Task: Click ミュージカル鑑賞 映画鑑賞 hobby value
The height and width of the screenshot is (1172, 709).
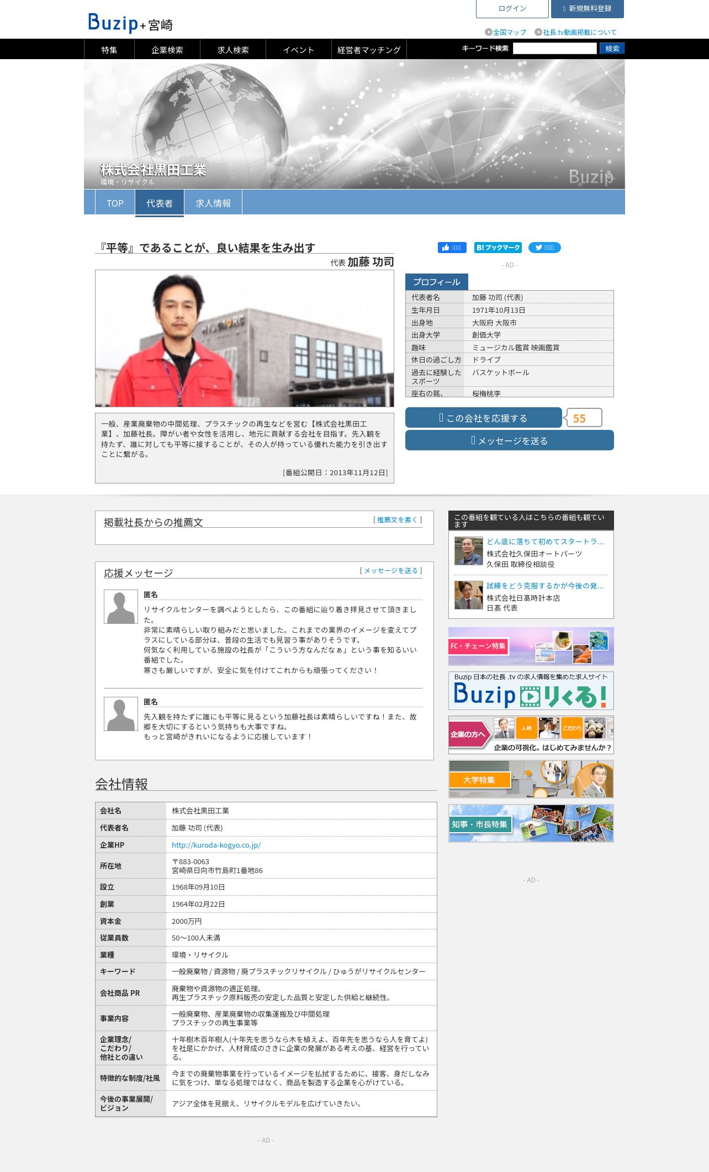Action: [516, 348]
